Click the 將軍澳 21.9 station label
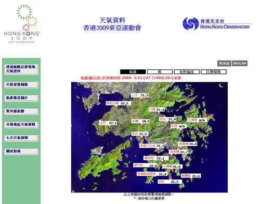Image resolution: width=260 pixels, height=204 pixels. point(188,144)
